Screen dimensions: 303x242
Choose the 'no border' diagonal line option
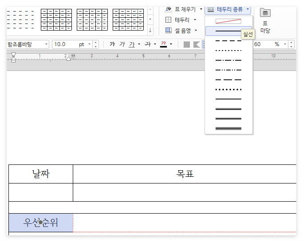click(228, 21)
